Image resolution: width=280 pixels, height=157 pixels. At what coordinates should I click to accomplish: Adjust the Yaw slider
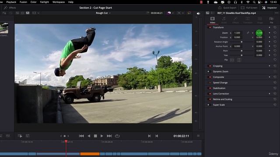click(x=241, y=55)
